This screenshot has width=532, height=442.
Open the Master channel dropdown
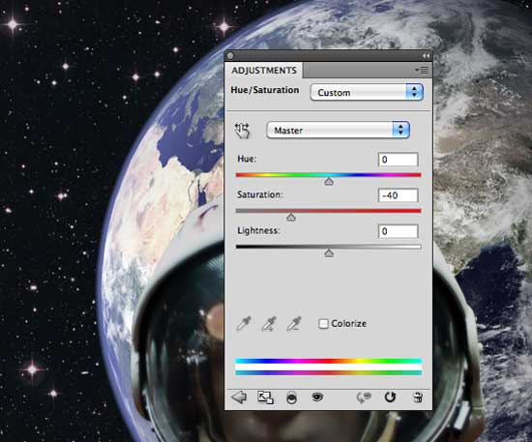click(338, 130)
